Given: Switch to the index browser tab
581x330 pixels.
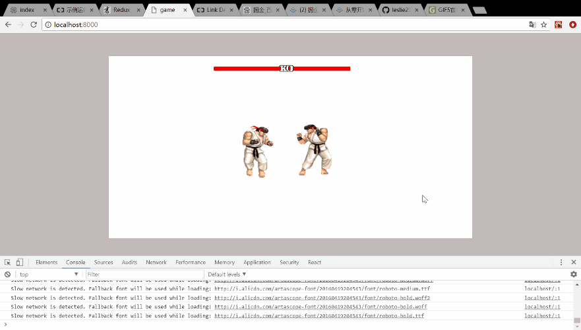Looking at the screenshot, I should click(x=27, y=10).
